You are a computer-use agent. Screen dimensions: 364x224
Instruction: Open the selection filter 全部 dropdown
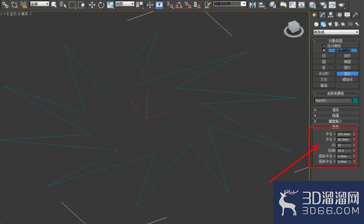[39, 4]
